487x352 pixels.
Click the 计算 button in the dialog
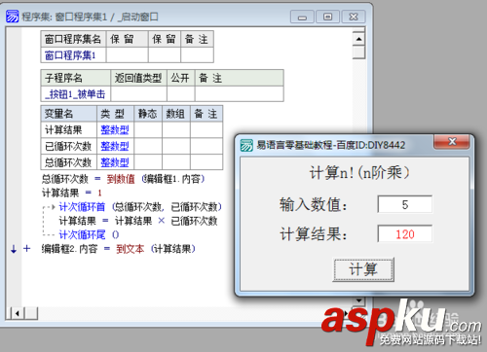(363, 269)
